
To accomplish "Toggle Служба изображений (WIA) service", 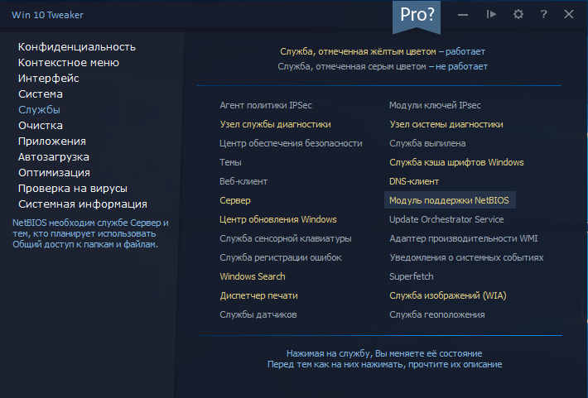I will 448,295.
